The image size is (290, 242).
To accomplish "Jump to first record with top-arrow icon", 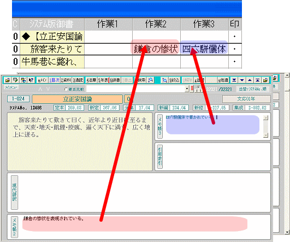I will pos(257,80).
